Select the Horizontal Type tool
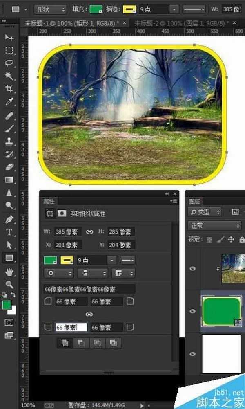Viewport: 245px width, 409px height. (9, 232)
